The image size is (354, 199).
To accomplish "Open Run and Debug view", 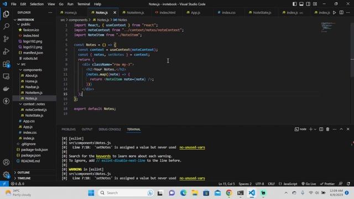I will 6,51.
